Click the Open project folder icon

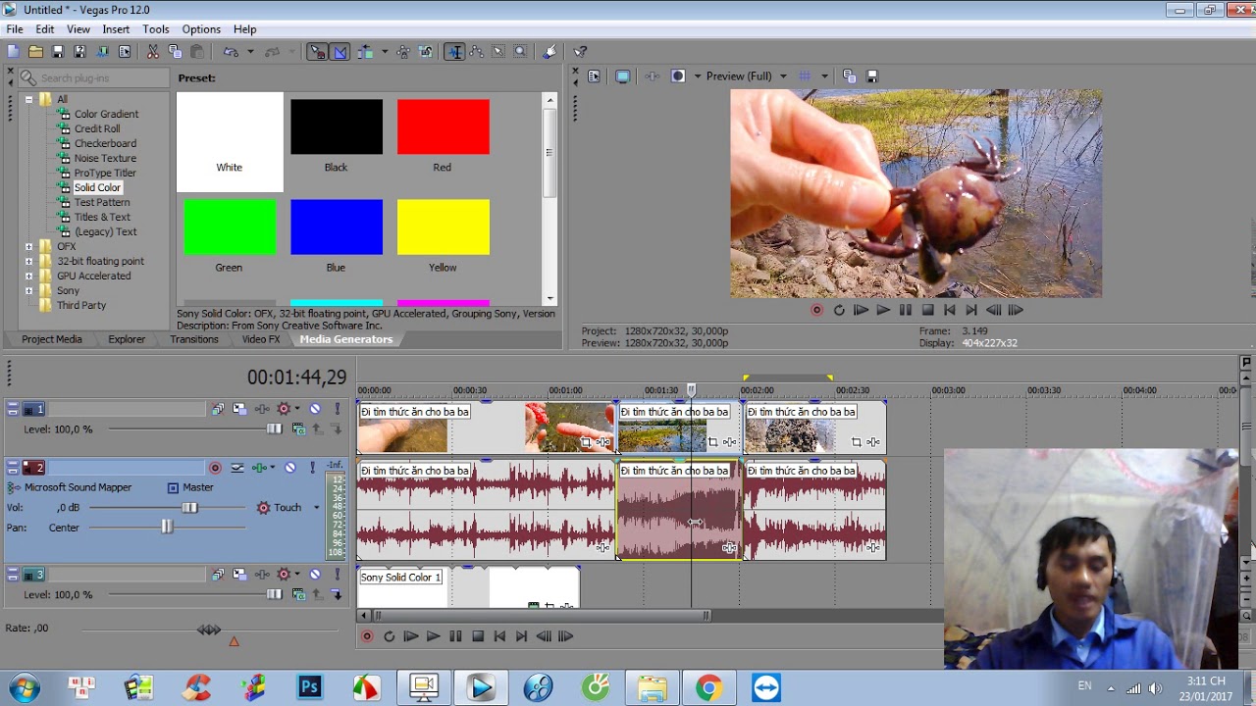[36, 52]
